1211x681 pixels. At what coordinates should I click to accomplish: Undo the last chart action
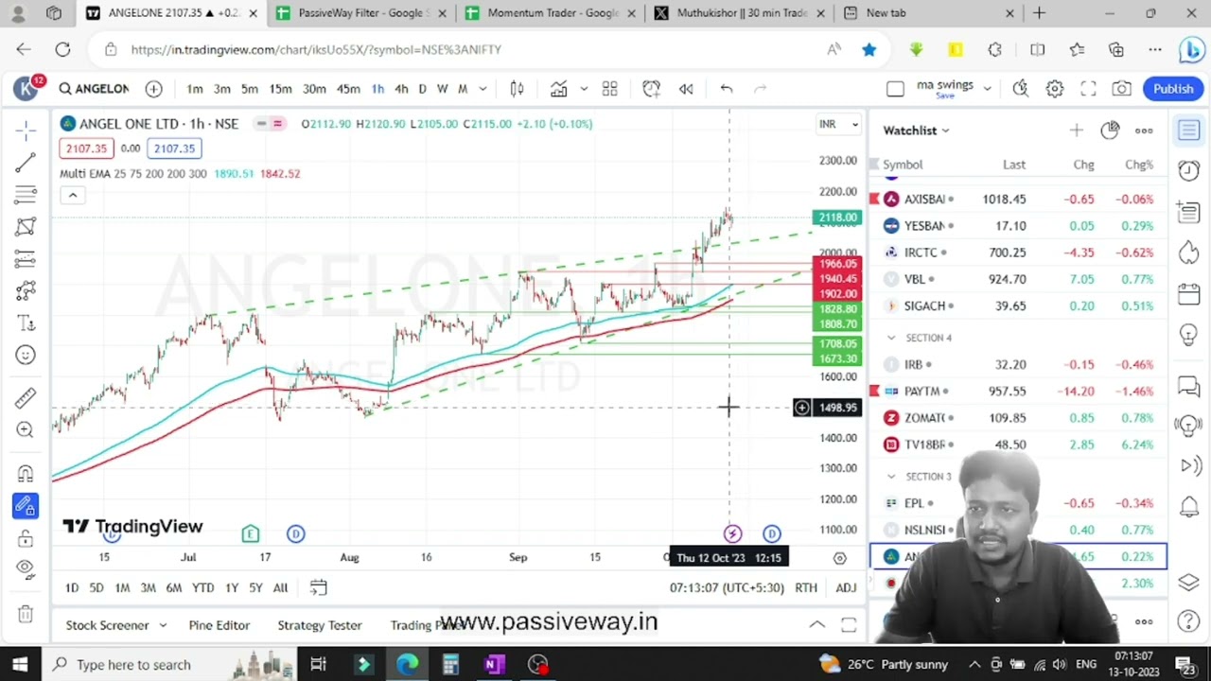(x=726, y=89)
